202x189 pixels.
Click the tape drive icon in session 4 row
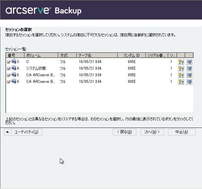click(14, 68)
